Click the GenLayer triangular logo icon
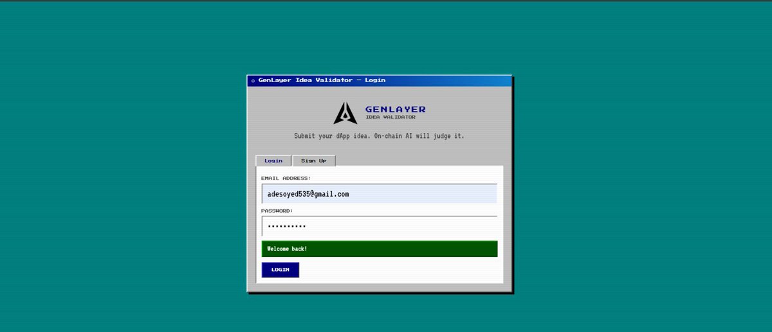772x332 pixels. tap(345, 113)
